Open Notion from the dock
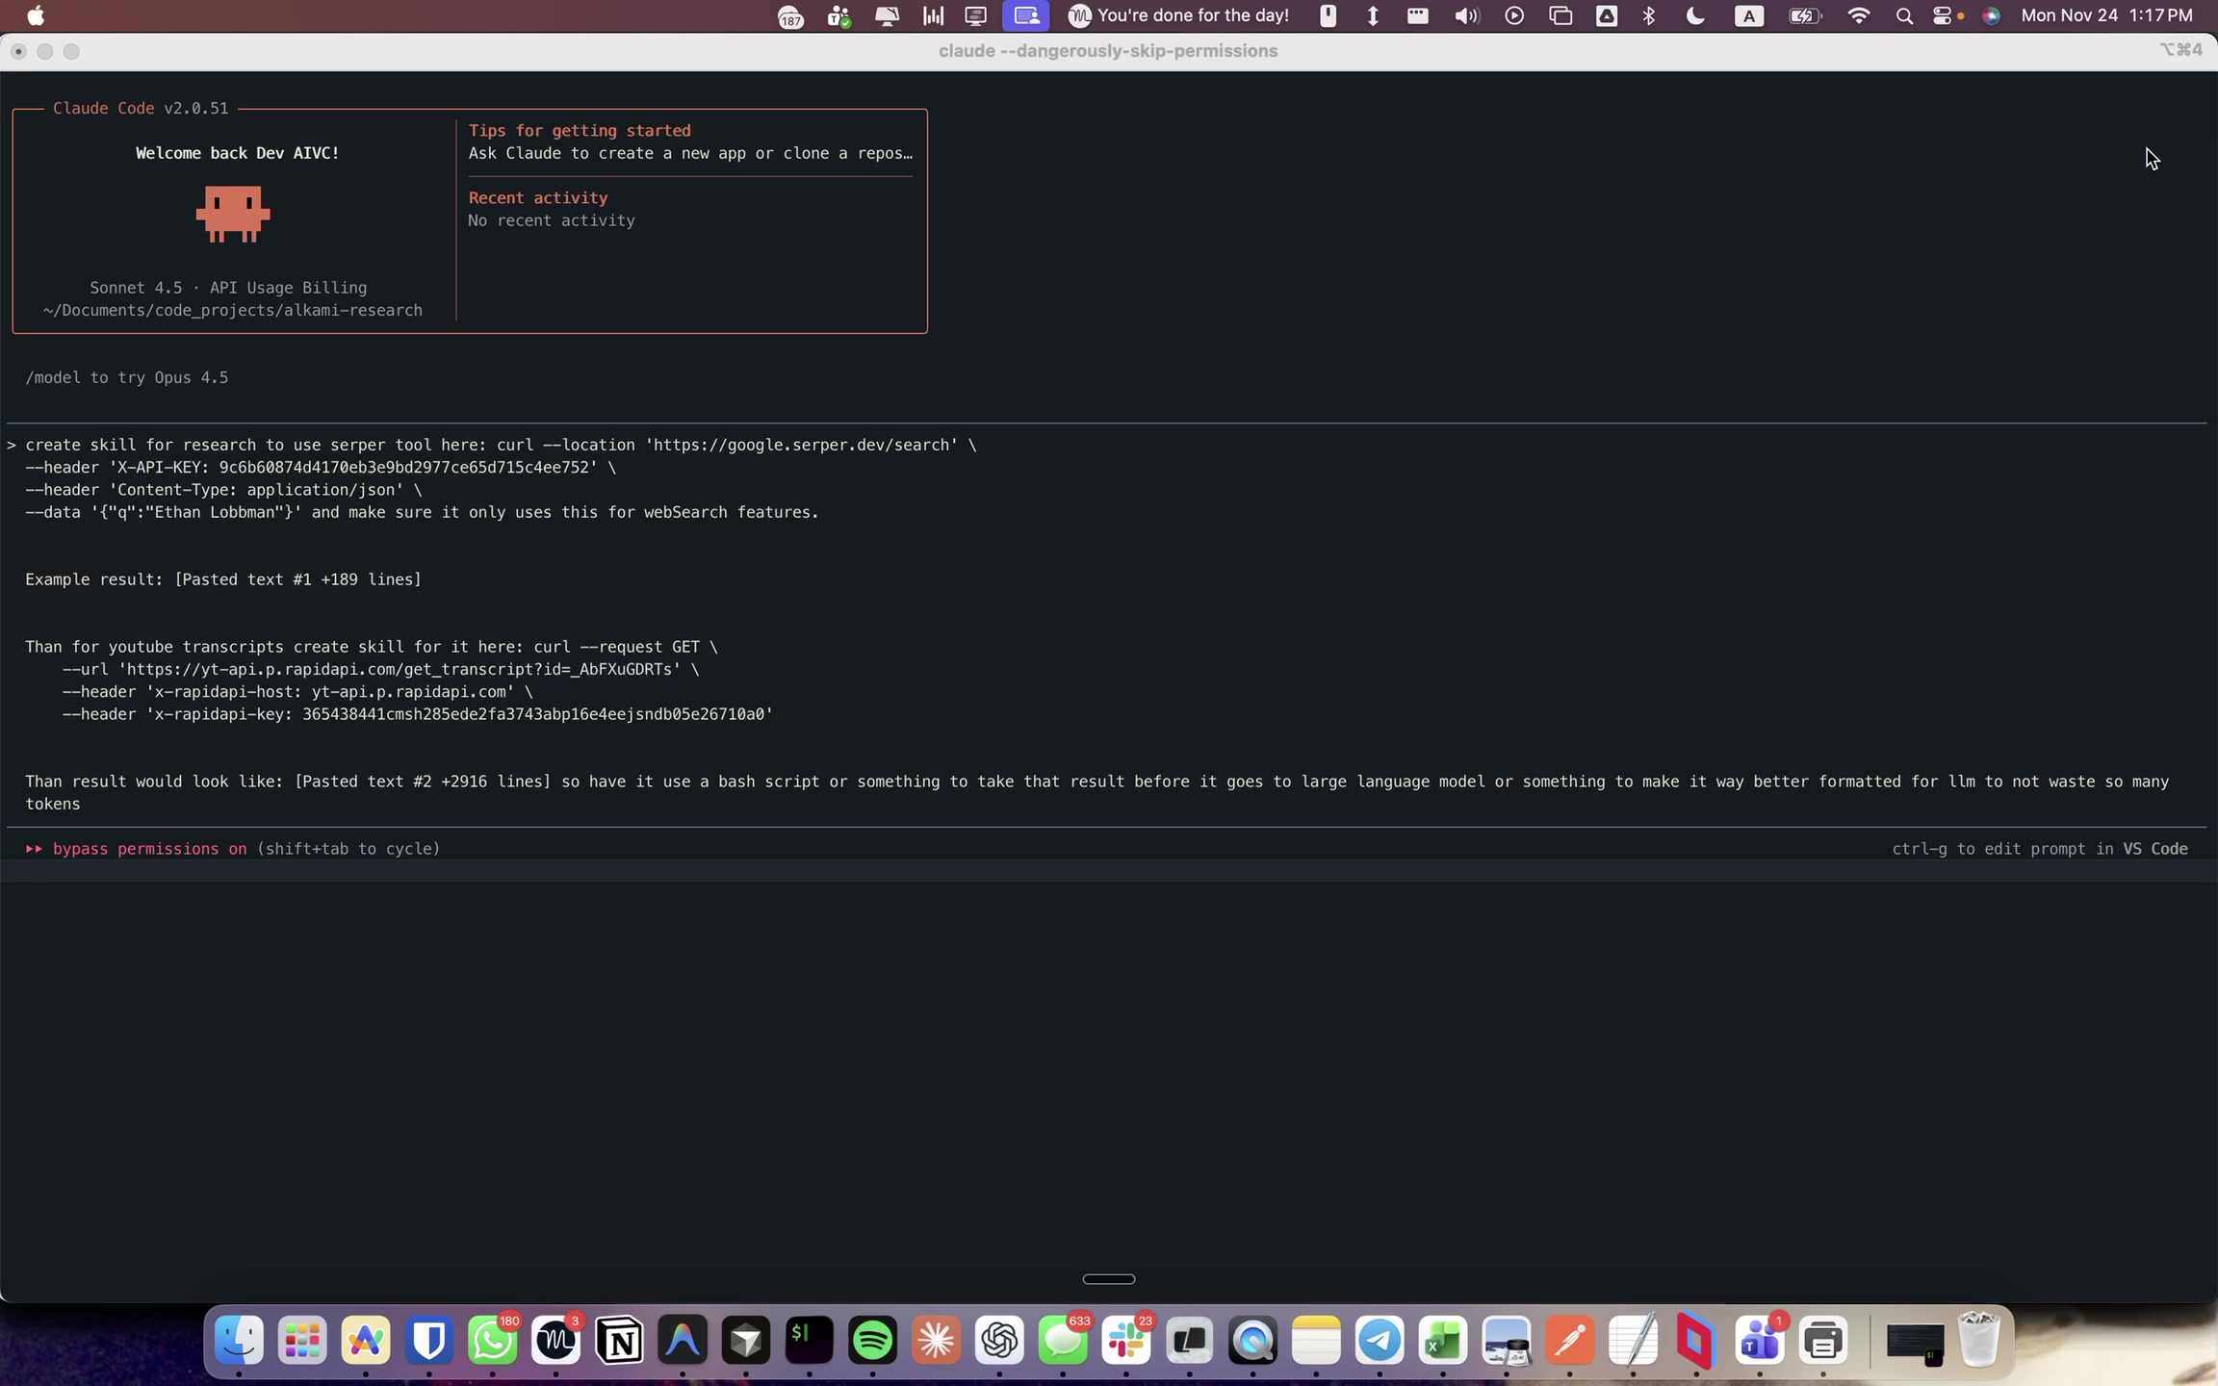This screenshot has width=2218, height=1386. click(x=619, y=1340)
